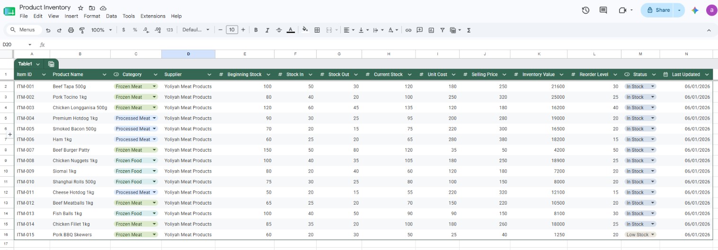718x250 pixels.
Task: Print the spreadsheet using printer icon
Action: click(71, 30)
